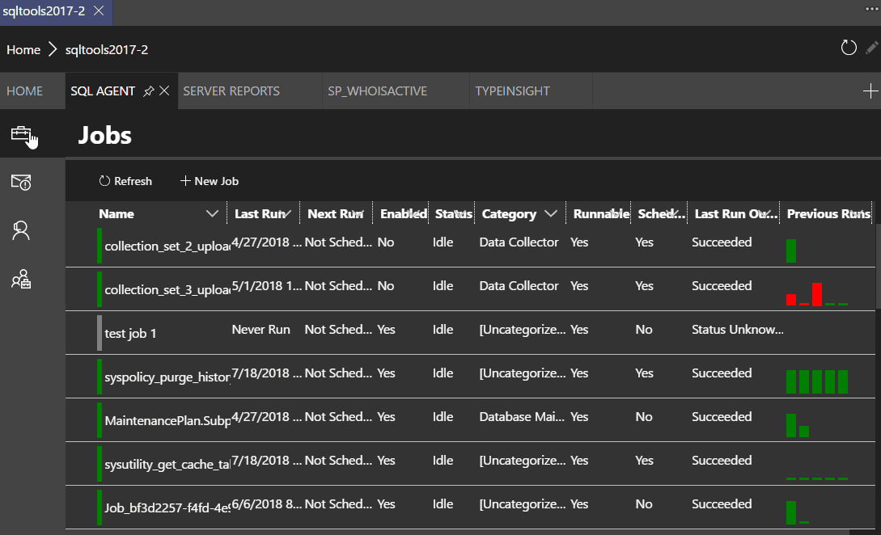Viewport: 881px width, 535px height.
Task: Click the plus icon to add tab
Action: [870, 91]
